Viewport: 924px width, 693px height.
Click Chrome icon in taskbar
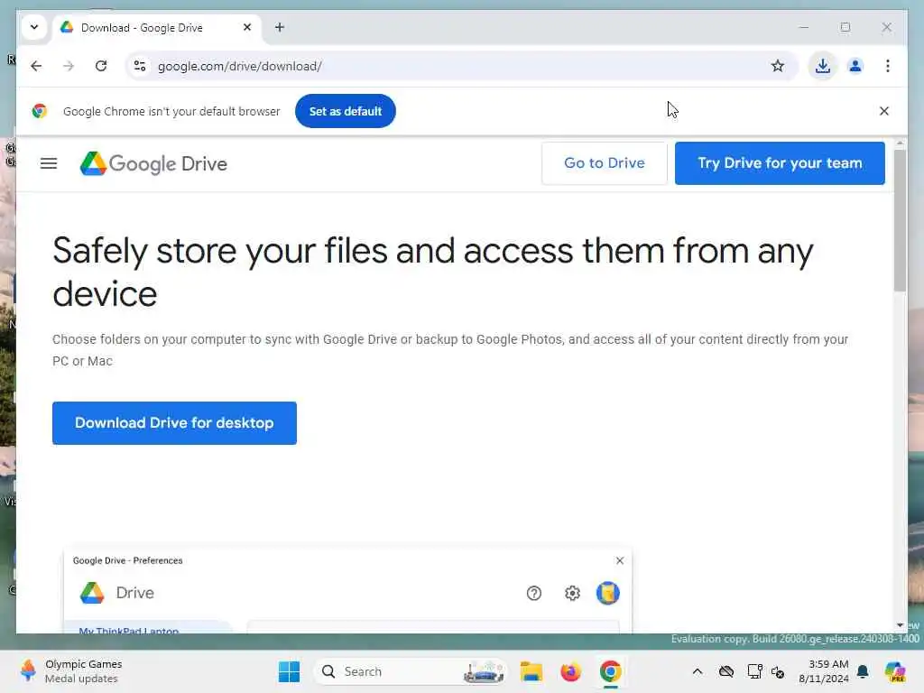click(x=611, y=671)
